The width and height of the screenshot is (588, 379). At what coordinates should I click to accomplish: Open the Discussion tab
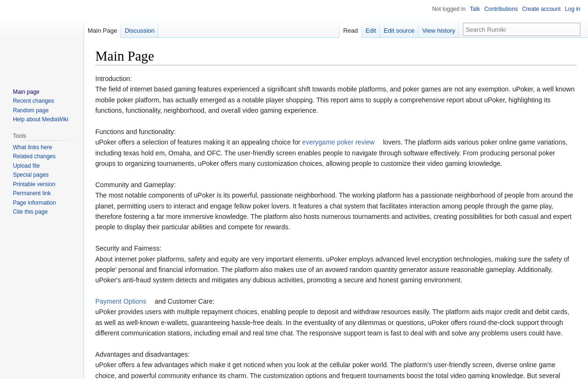tap(139, 30)
